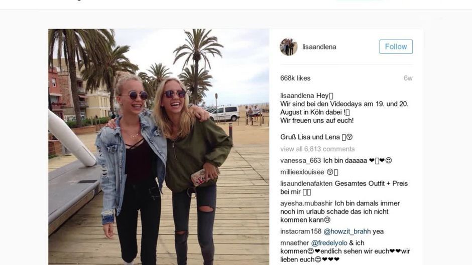This screenshot has width=472, height=265.
Task: Open vanessa_663's profile from comments
Action: [300, 160]
